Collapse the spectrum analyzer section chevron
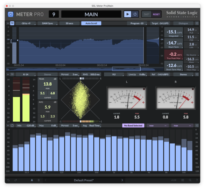Image resolution: width=205 pixels, height=189 pixels. pos(8,125)
